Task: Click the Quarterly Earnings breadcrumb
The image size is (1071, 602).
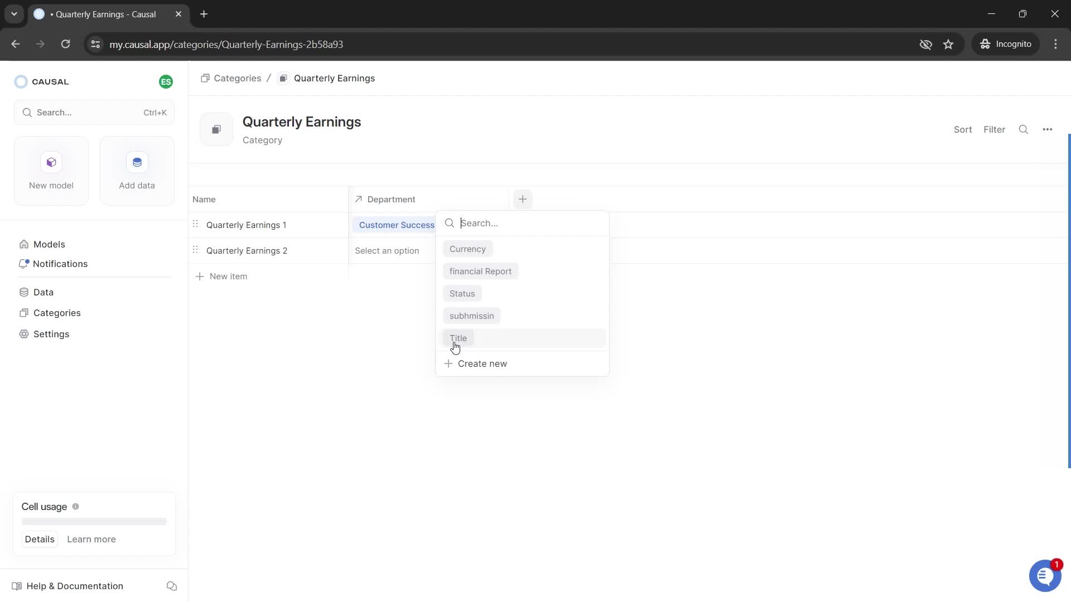Action: click(x=334, y=79)
